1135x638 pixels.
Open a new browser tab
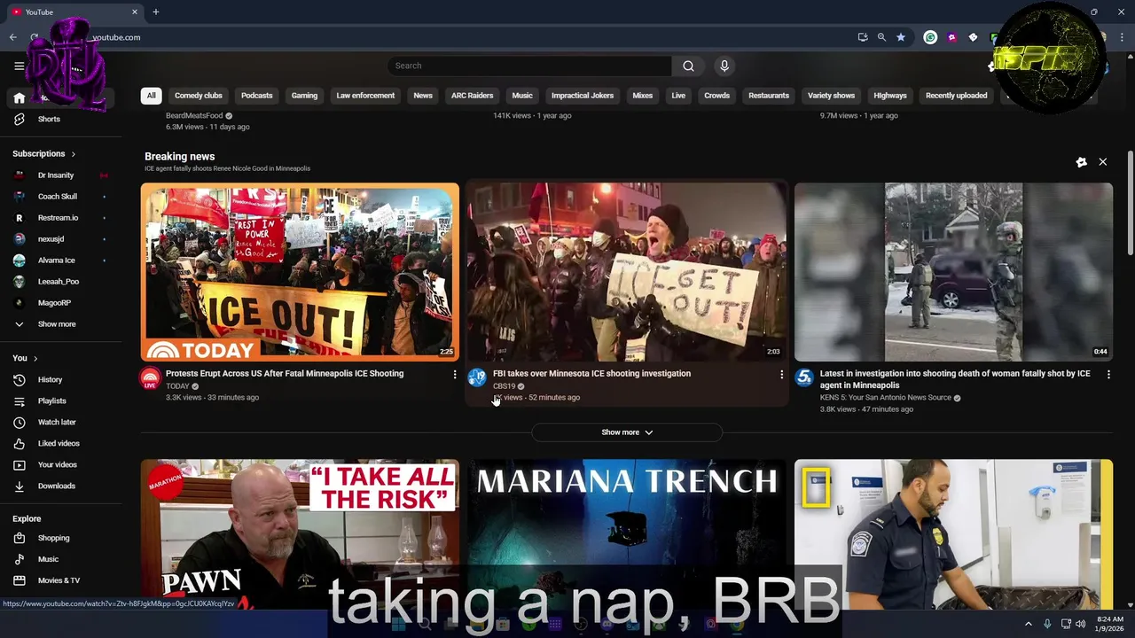point(156,12)
